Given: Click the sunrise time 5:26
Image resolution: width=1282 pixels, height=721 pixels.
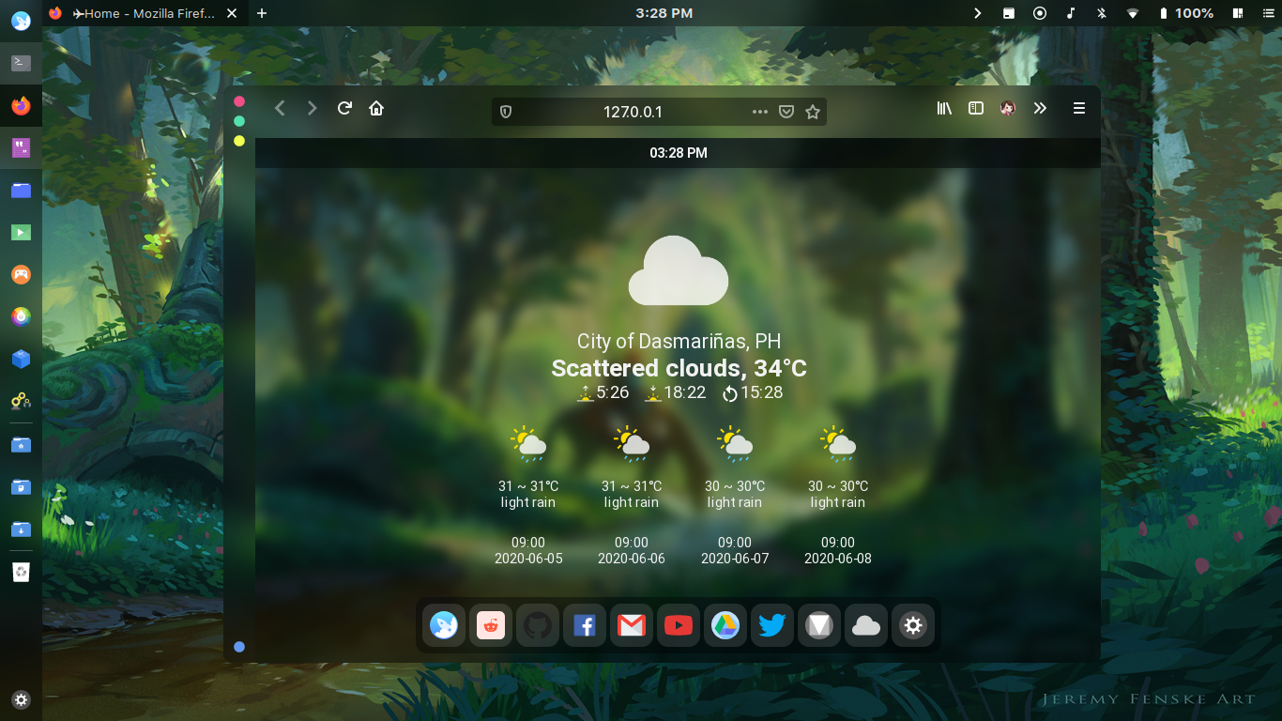Looking at the screenshot, I should pyautogui.click(x=603, y=392).
